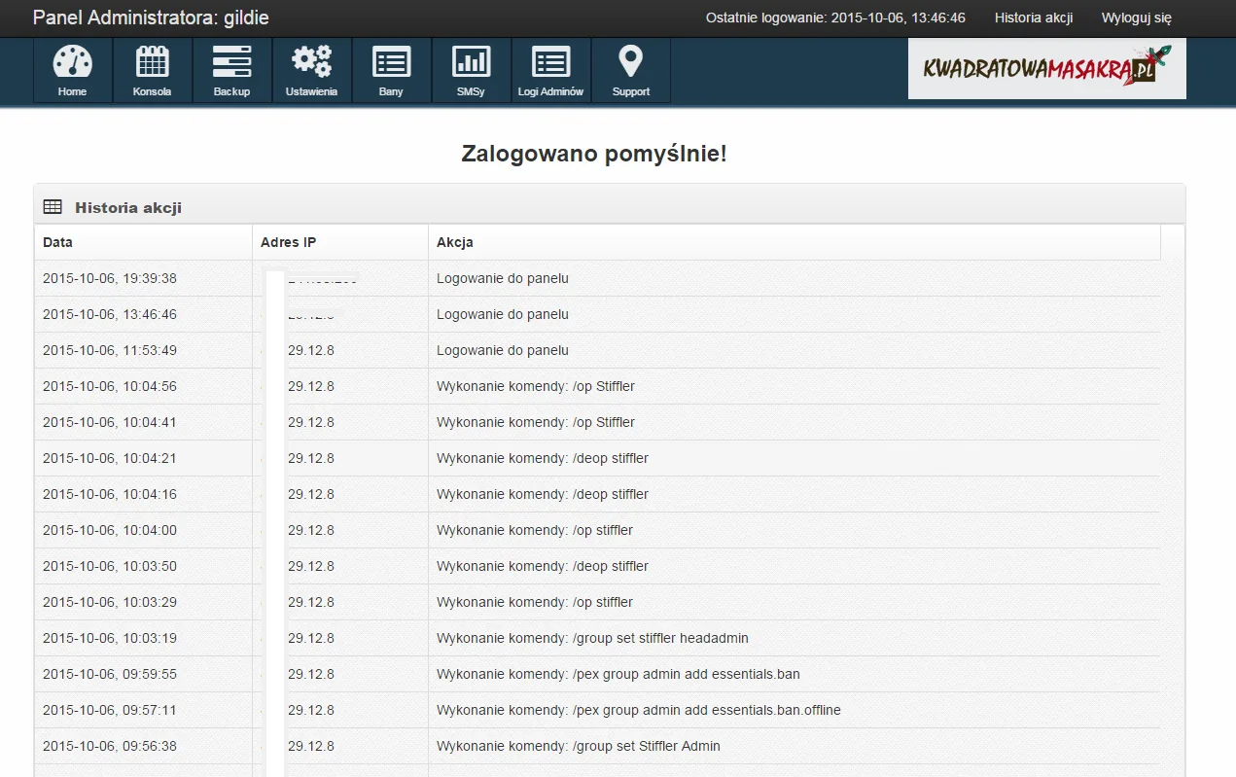Click the Panel Administratora: gildie title
1236x777 pixels.
point(151,18)
